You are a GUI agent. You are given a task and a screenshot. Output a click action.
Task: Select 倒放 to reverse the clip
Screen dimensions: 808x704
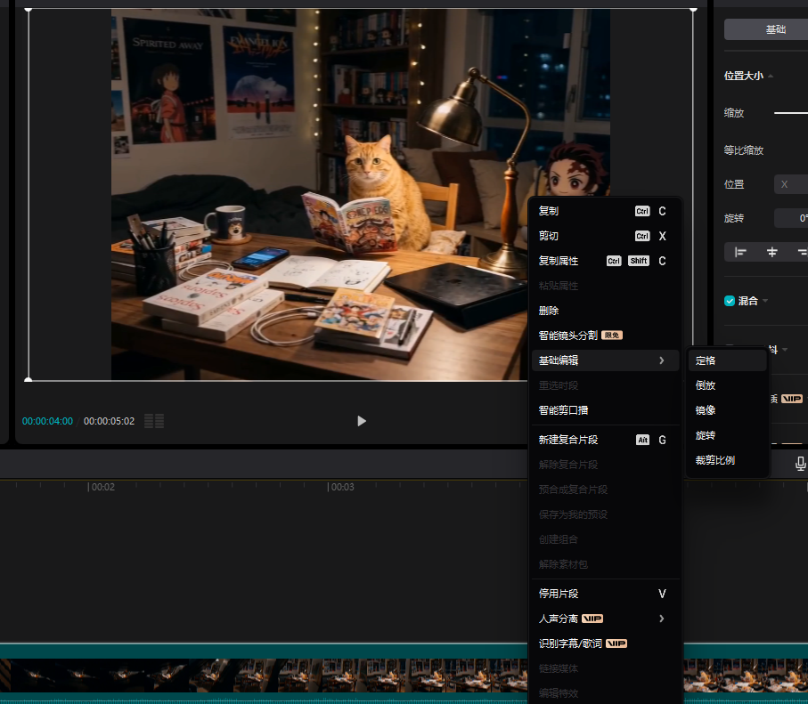(706, 385)
